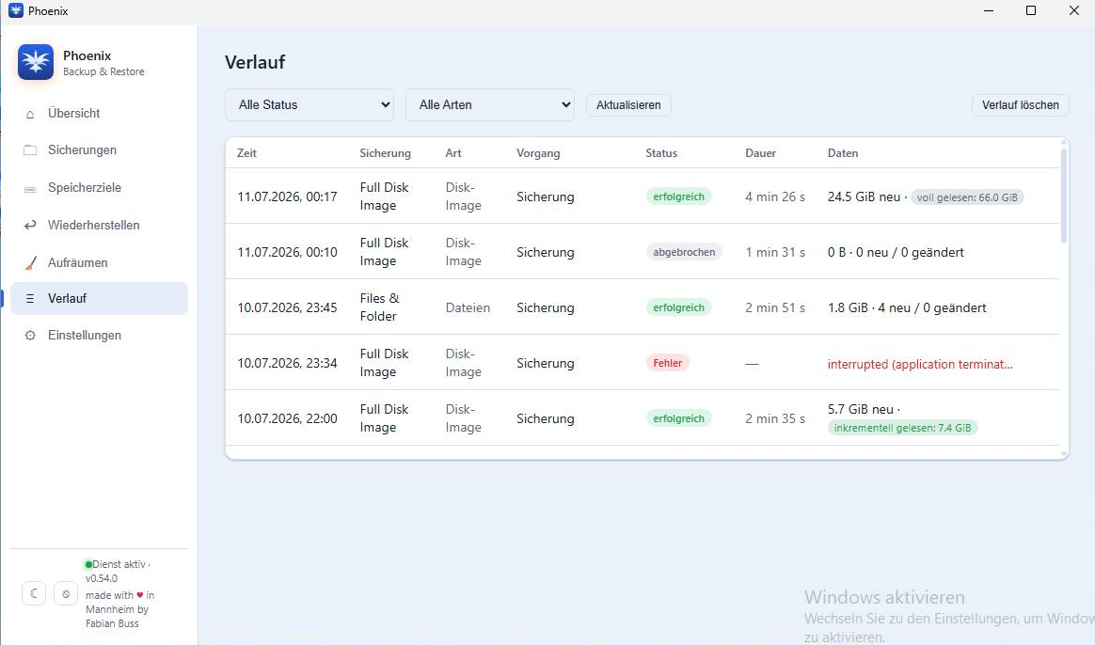This screenshot has height=645, width=1095.
Task: Click the Sicherung column header
Action: click(x=386, y=153)
